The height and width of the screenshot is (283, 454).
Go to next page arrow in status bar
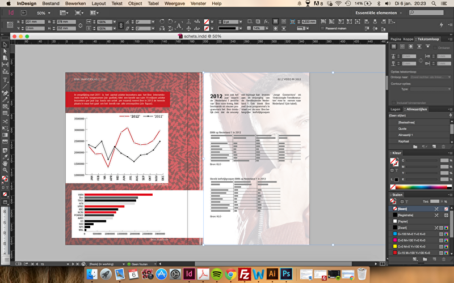(73, 264)
